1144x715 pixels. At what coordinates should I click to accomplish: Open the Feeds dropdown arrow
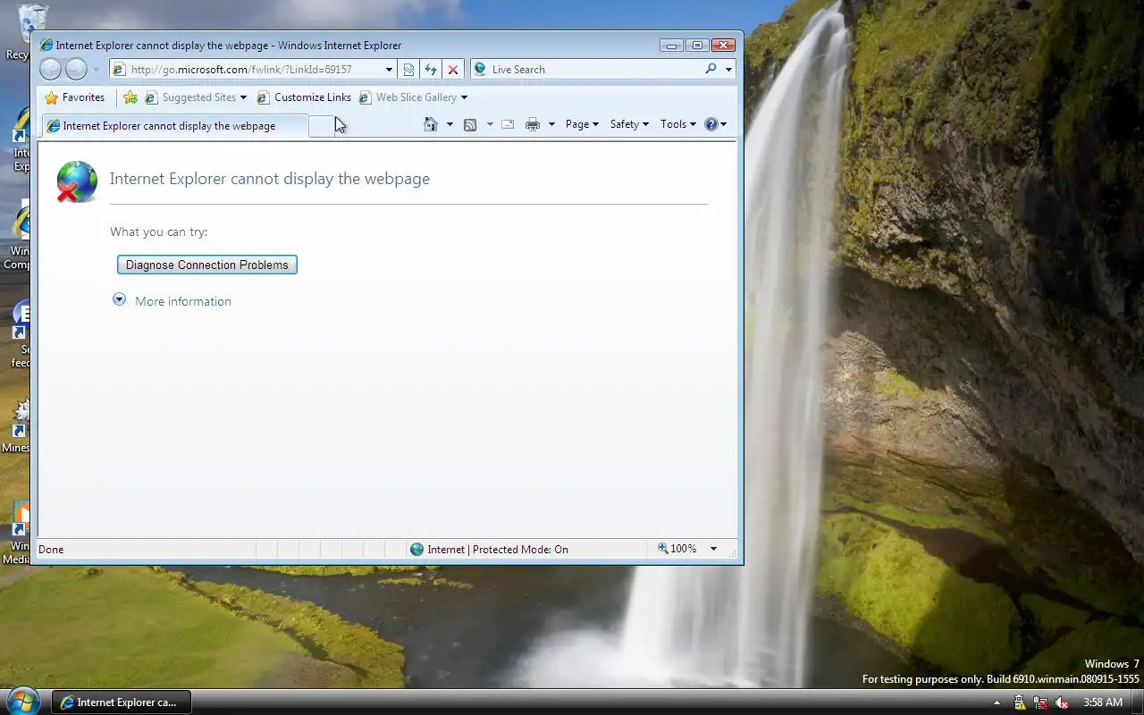(x=490, y=124)
